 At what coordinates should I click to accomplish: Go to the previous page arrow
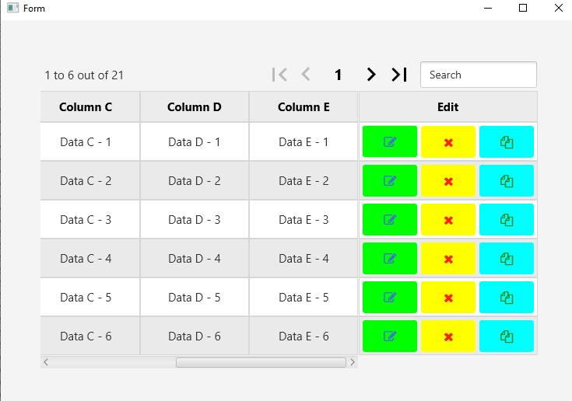point(306,75)
